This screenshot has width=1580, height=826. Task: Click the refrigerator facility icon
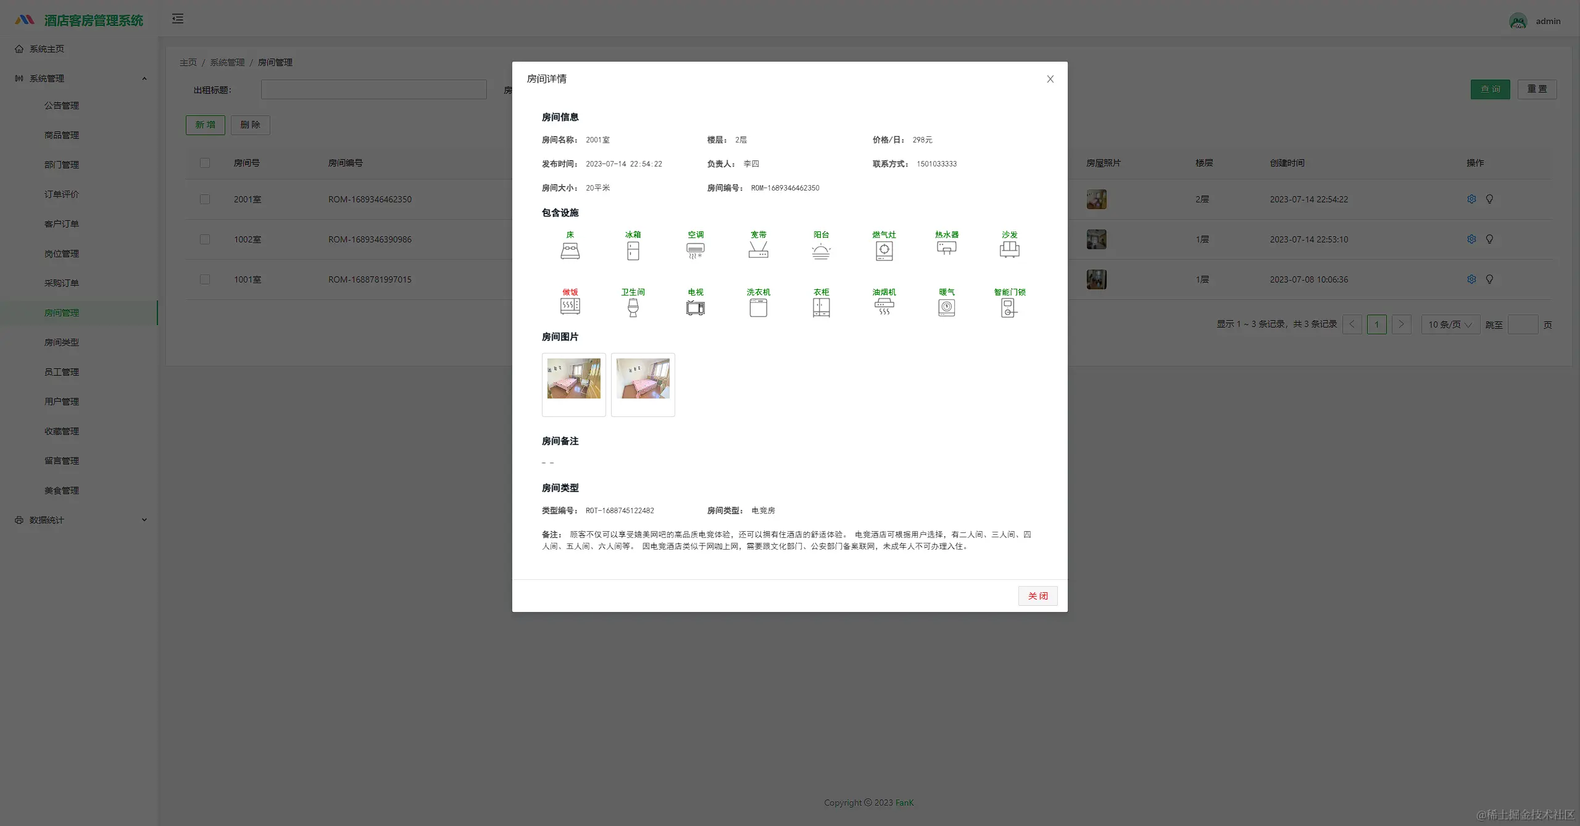(633, 250)
